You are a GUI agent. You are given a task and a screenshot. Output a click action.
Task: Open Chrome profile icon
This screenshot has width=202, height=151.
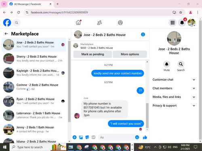tap(191, 12)
